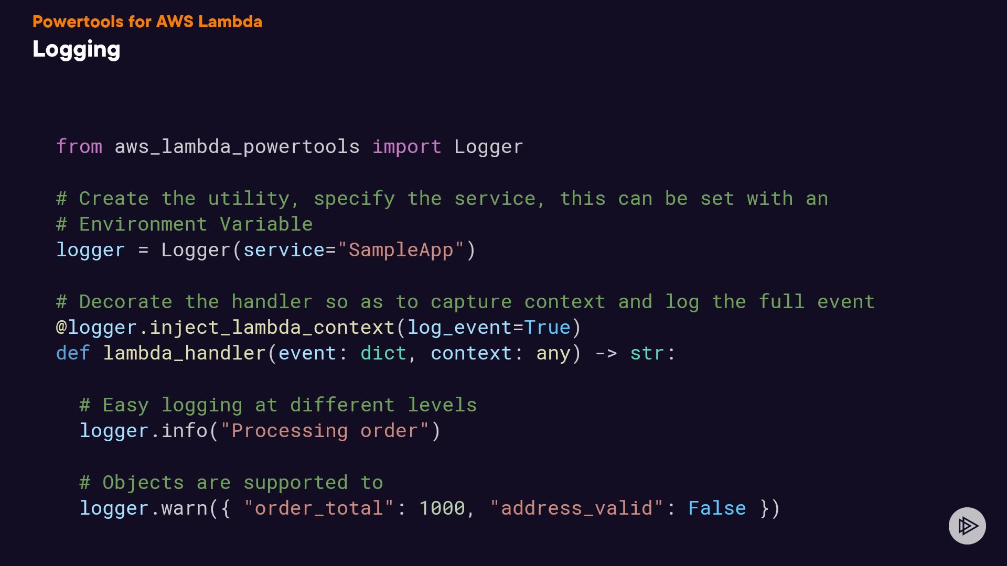Click the "# Objects are supported to" comment
Image resolution: width=1007 pixels, height=566 pixels.
click(x=231, y=483)
